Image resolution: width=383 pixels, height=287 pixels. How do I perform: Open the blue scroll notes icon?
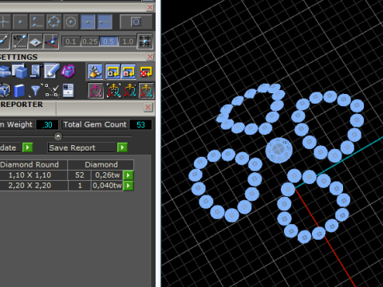point(36,71)
